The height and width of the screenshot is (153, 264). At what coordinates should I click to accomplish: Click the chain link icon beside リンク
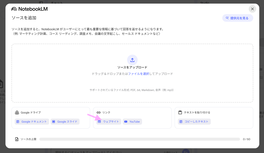98,112
